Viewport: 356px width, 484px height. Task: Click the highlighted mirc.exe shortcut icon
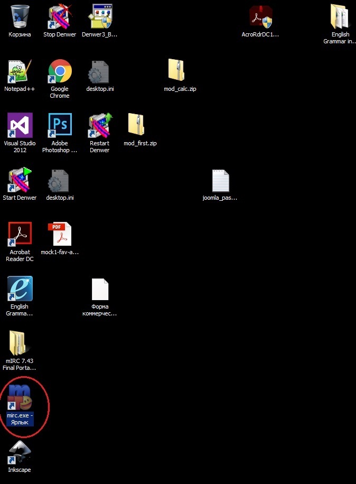(x=20, y=398)
